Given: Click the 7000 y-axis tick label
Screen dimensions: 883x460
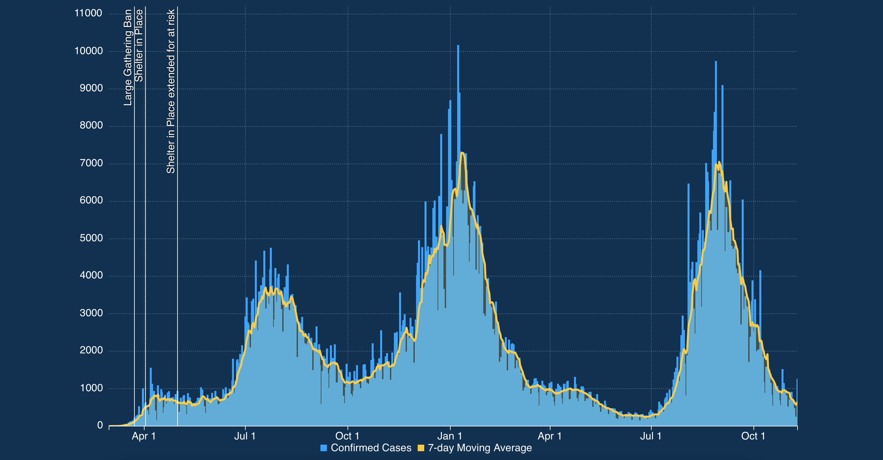Looking at the screenshot, I should [x=91, y=163].
